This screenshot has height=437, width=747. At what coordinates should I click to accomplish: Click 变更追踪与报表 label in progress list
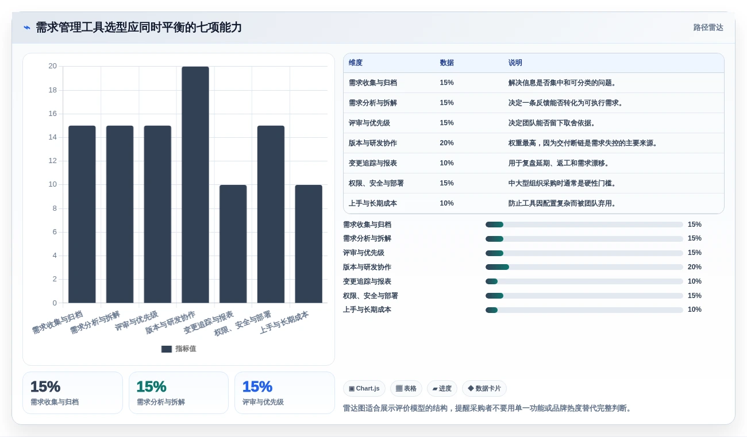367,281
